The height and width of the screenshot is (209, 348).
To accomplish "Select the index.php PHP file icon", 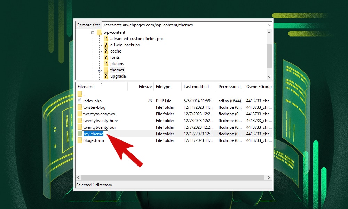I will pos(80,101).
